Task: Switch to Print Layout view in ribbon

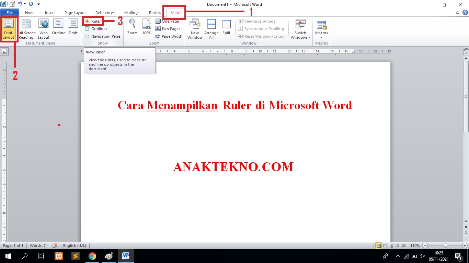Action: (x=9, y=29)
